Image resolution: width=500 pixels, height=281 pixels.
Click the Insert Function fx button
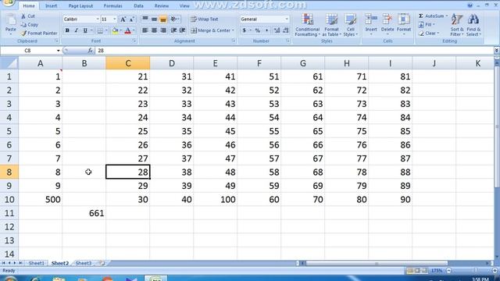(91, 50)
